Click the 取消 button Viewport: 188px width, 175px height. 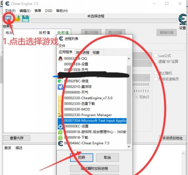[107, 158]
